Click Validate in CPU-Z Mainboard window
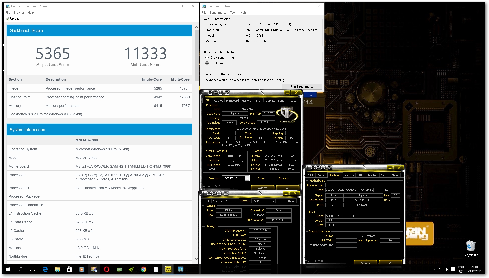The width and height of the screenshot is (489, 278). (365, 262)
